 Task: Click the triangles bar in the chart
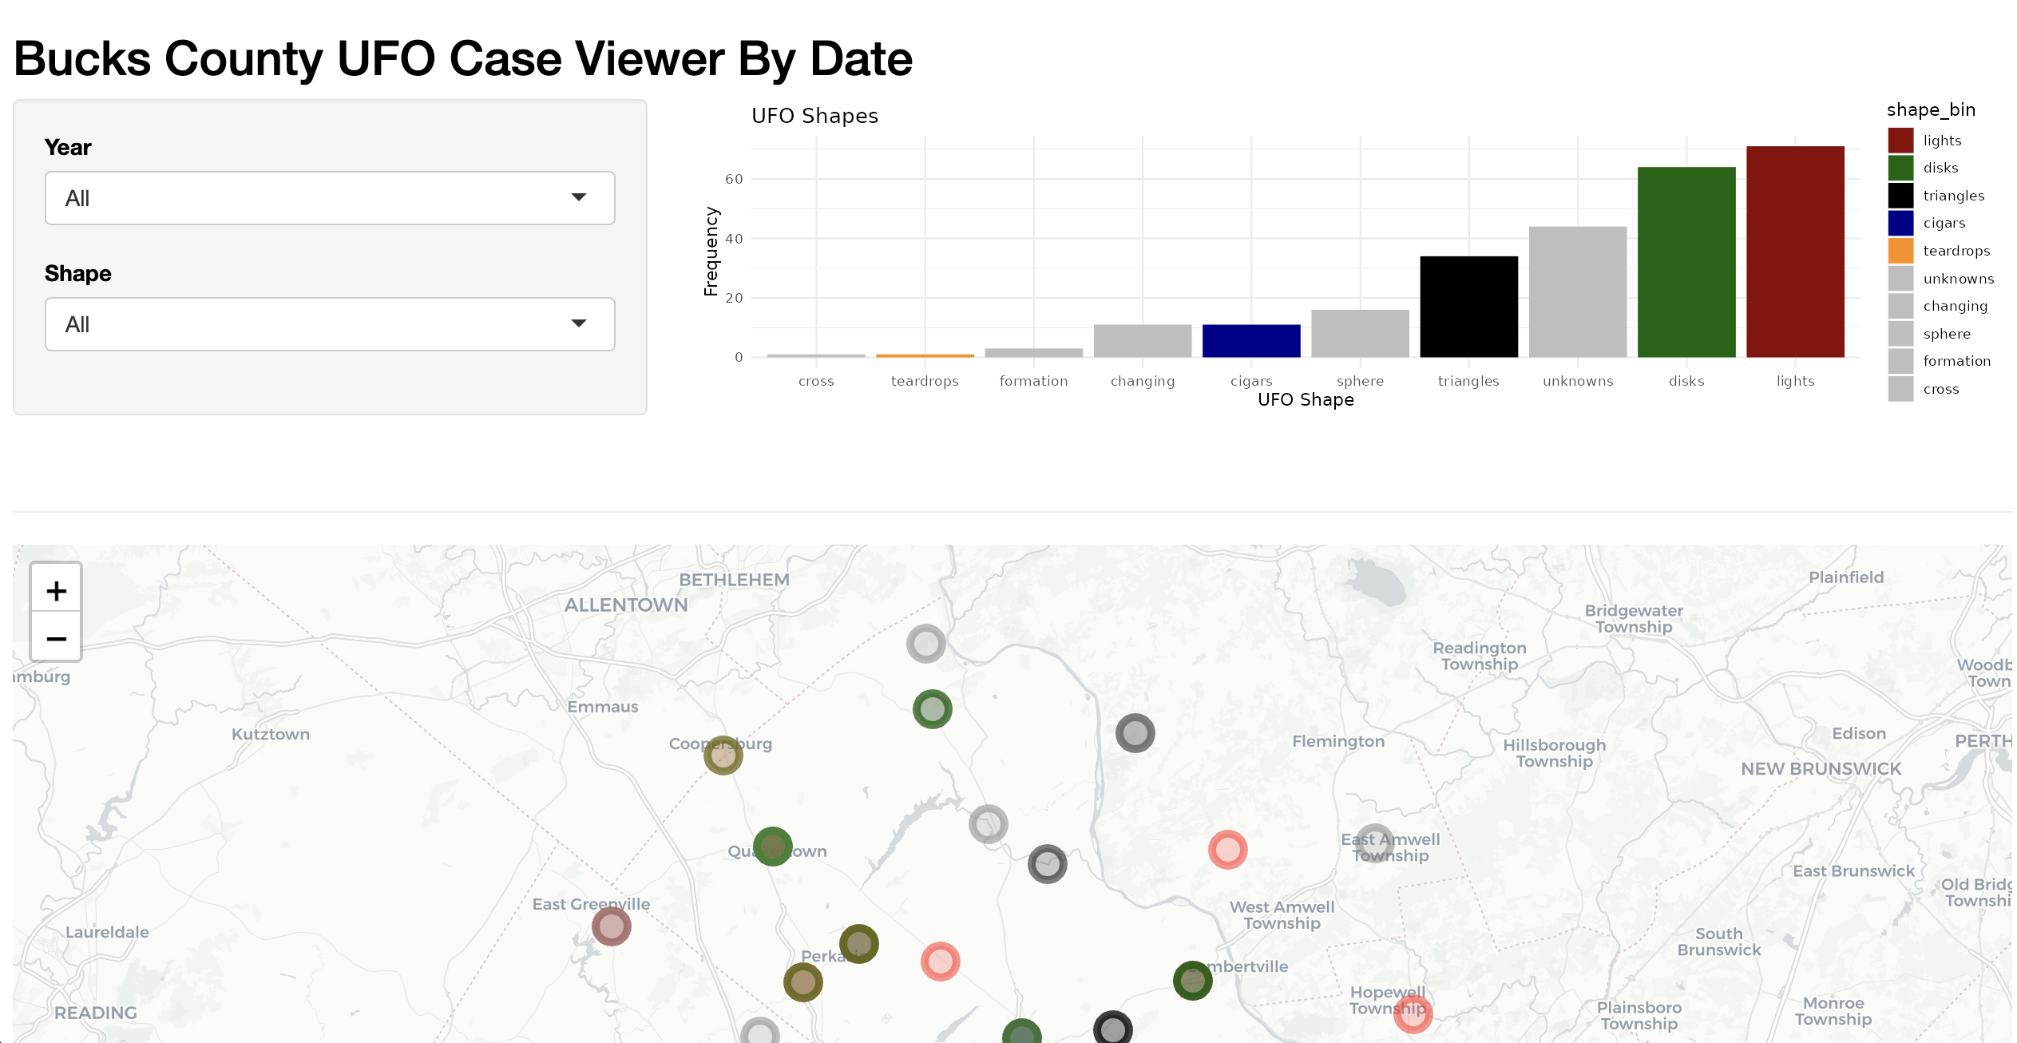coord(1468,307)
